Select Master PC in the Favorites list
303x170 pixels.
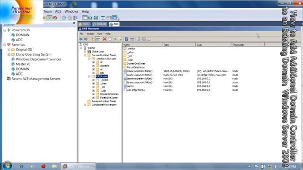[x=21, y=64]
